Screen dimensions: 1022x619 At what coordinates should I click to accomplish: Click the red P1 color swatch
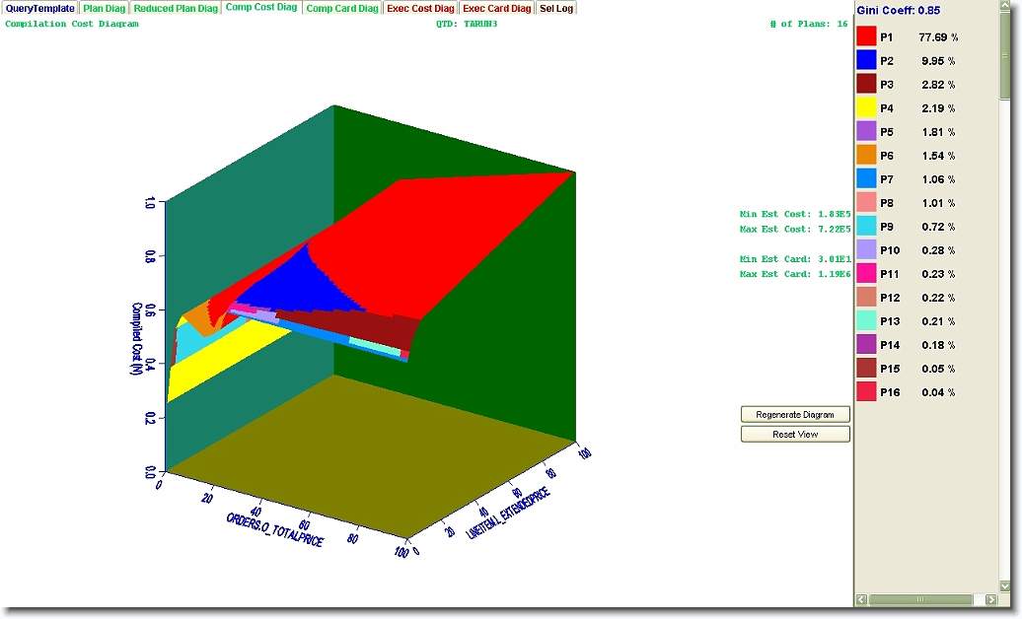click(x=866, y=36)
